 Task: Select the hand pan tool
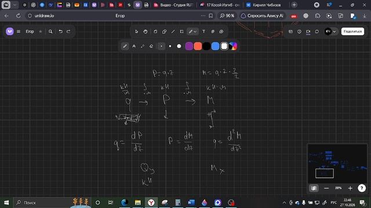(146, 32)
